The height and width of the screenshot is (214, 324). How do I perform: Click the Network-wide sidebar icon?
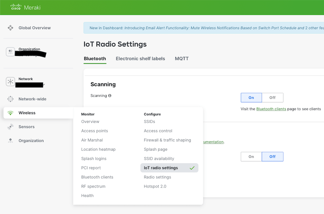tap(11, 99)
